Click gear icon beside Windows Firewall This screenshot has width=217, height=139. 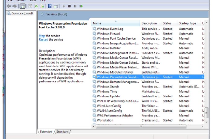coord(94,33)
